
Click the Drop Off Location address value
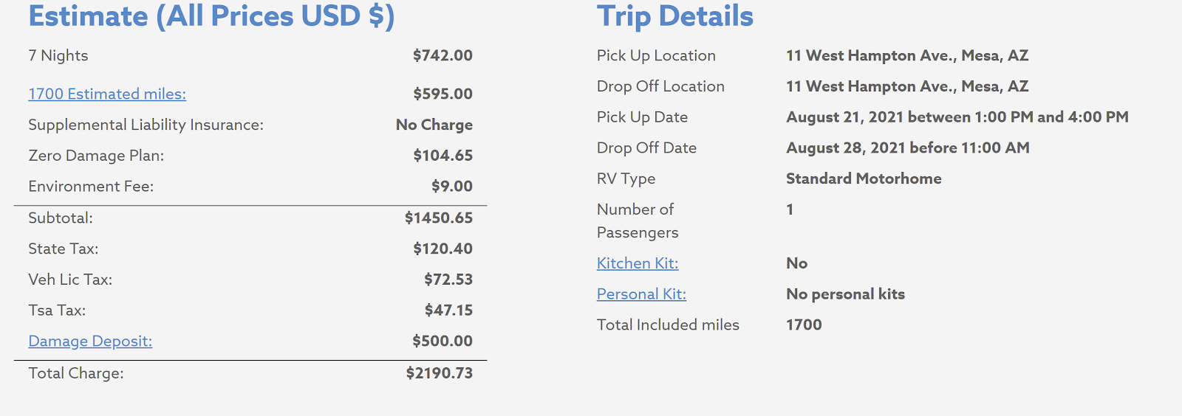[x=907, y=86]
